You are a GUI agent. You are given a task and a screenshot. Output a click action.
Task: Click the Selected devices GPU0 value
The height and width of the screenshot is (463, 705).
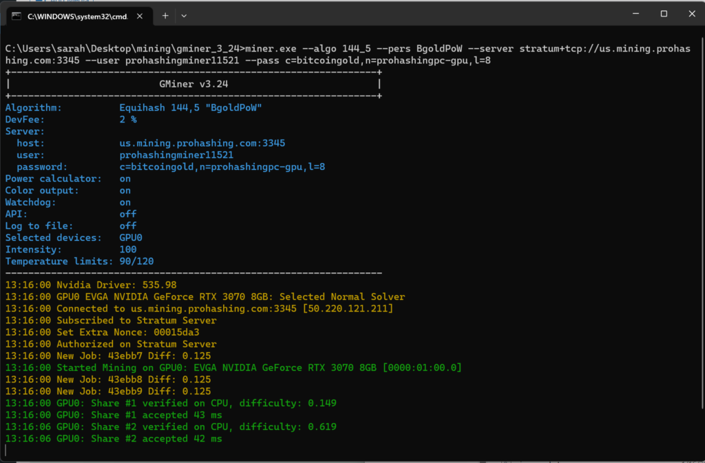tap(131, 237)
